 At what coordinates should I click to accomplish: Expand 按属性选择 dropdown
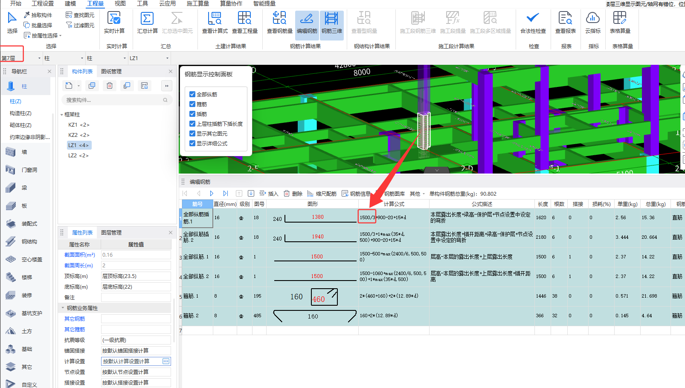point(61,36)
